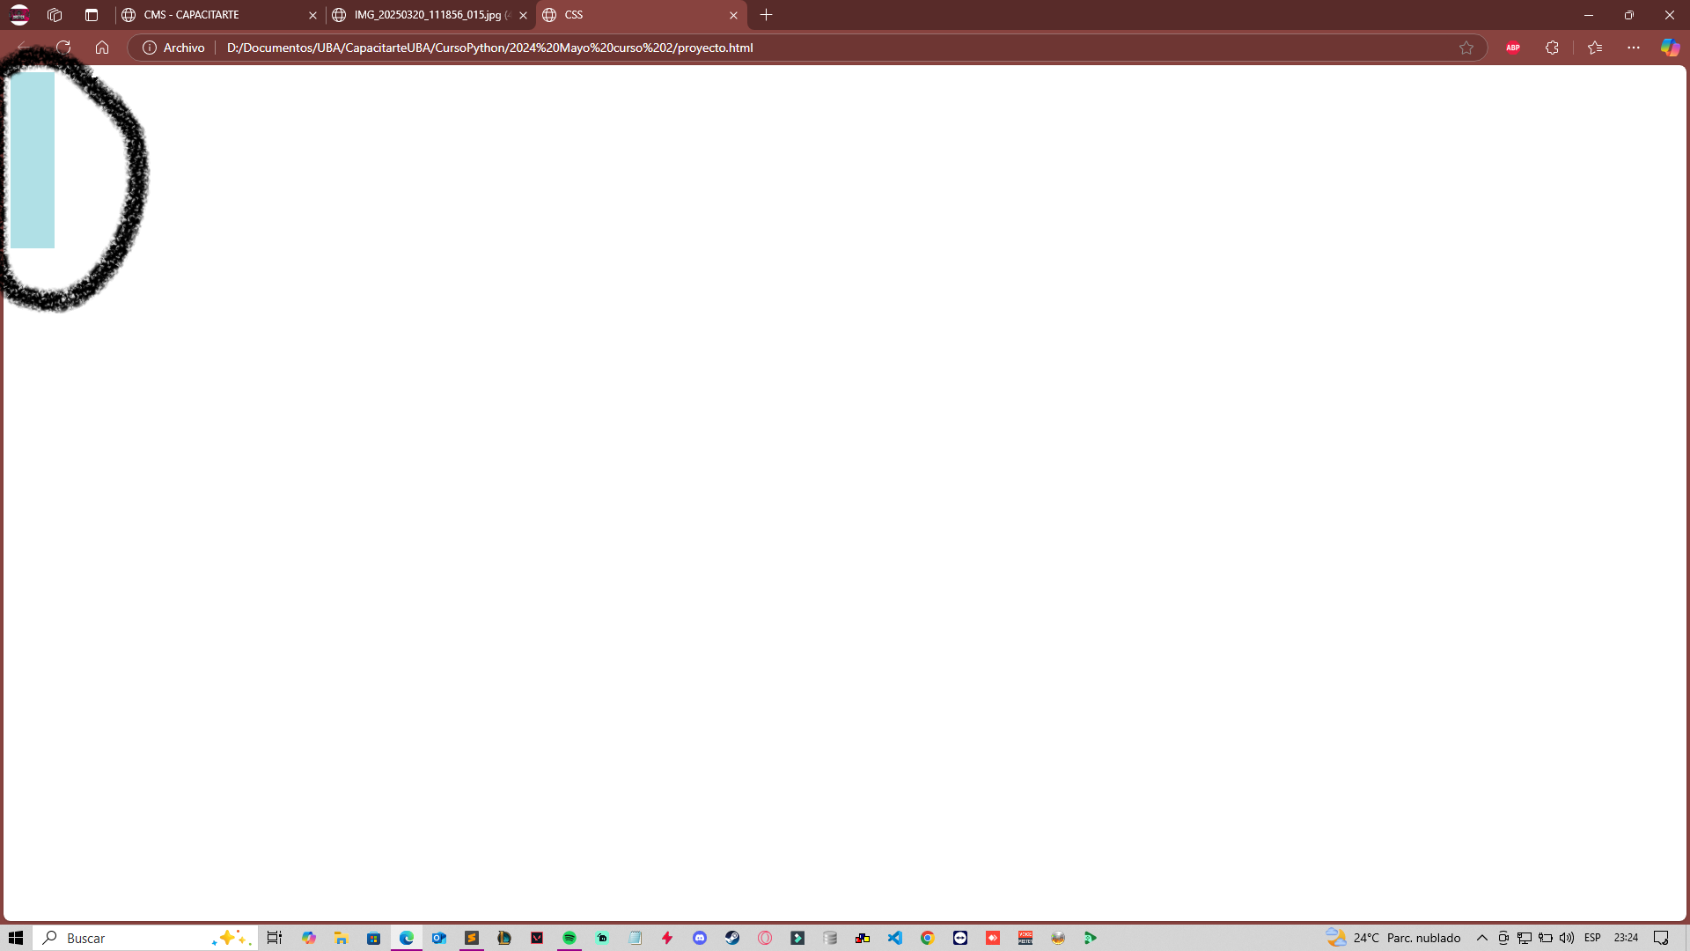This screenshot has width=1690, height=951.
Task: Launch League of Legends from the taskbar
Action: [x=504, y=938]
